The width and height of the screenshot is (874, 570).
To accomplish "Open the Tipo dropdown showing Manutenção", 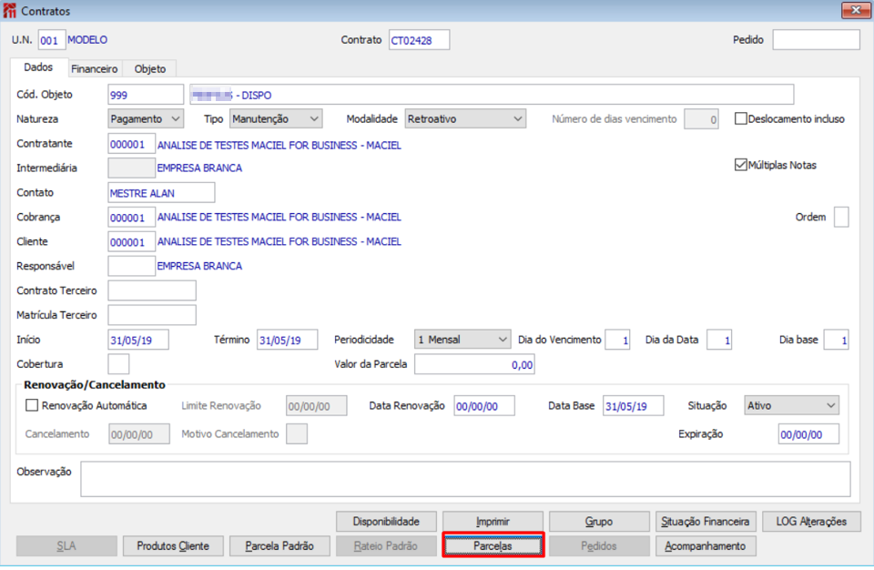I will [x=275, y=118].
